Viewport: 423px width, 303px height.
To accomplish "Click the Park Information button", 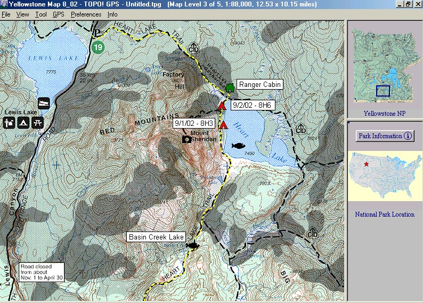I will coord(385,136).
